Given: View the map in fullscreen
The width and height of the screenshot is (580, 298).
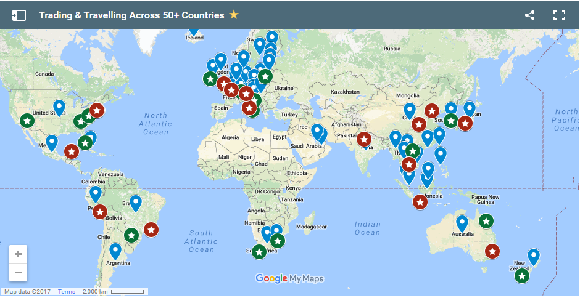Looking at the screenshot, I should (559, 15).
